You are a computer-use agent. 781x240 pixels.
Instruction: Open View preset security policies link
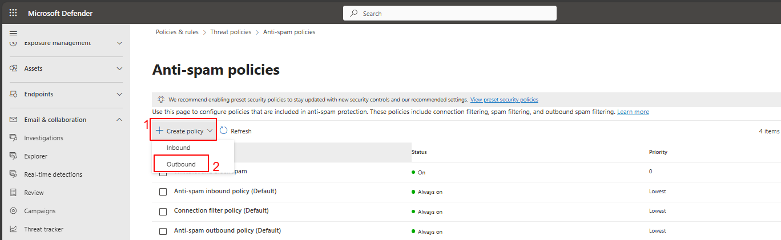(x=504, y=100)
